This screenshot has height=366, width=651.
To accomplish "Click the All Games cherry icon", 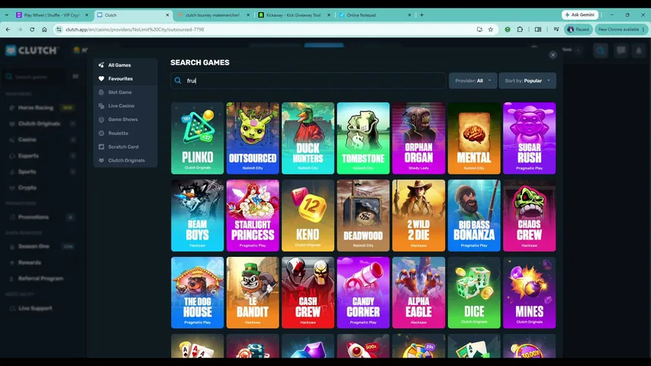I will [102, 65].
